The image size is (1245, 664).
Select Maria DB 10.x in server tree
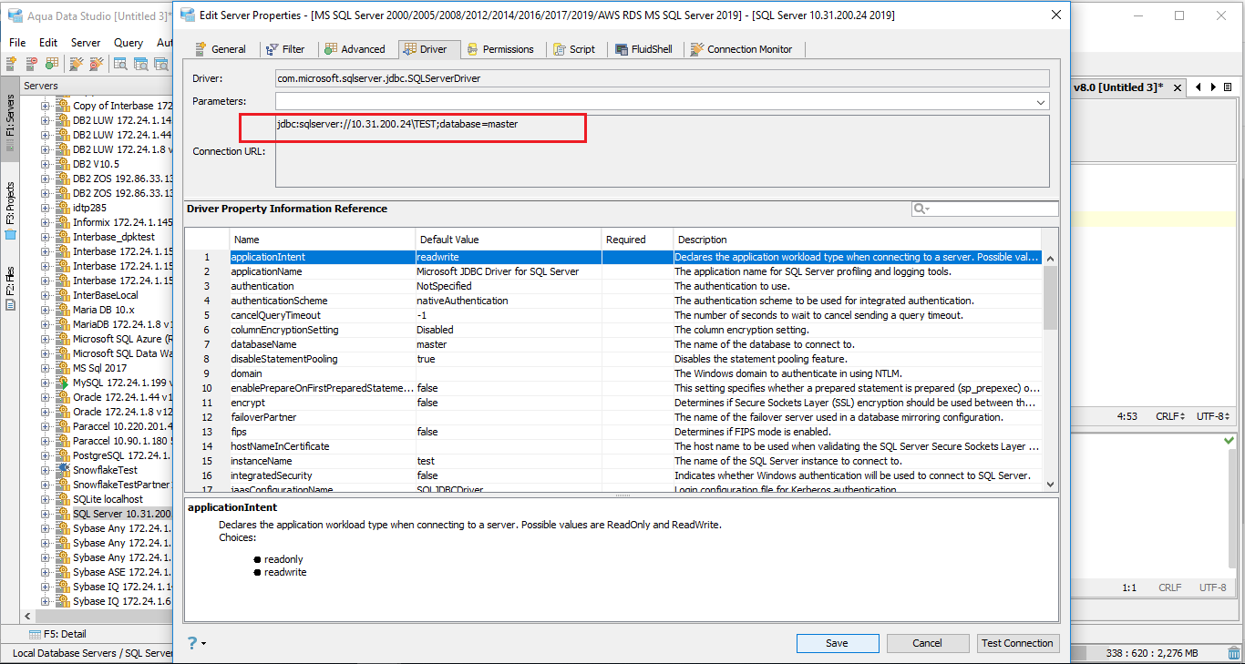(x=103, y=310)
